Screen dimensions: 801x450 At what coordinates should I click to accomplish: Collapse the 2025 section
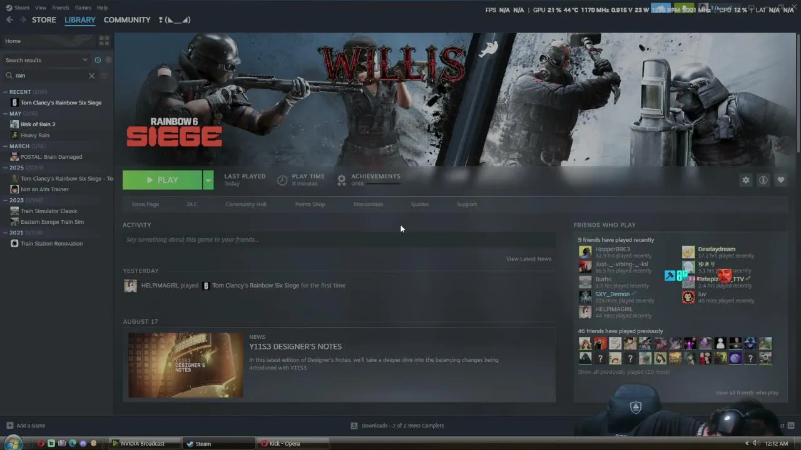[x=6, y=168]
